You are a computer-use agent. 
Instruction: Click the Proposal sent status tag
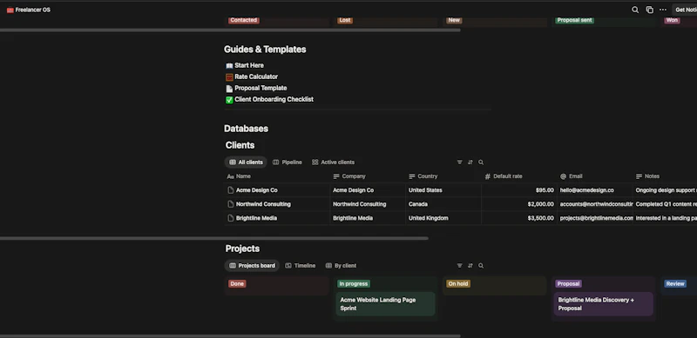574,20
